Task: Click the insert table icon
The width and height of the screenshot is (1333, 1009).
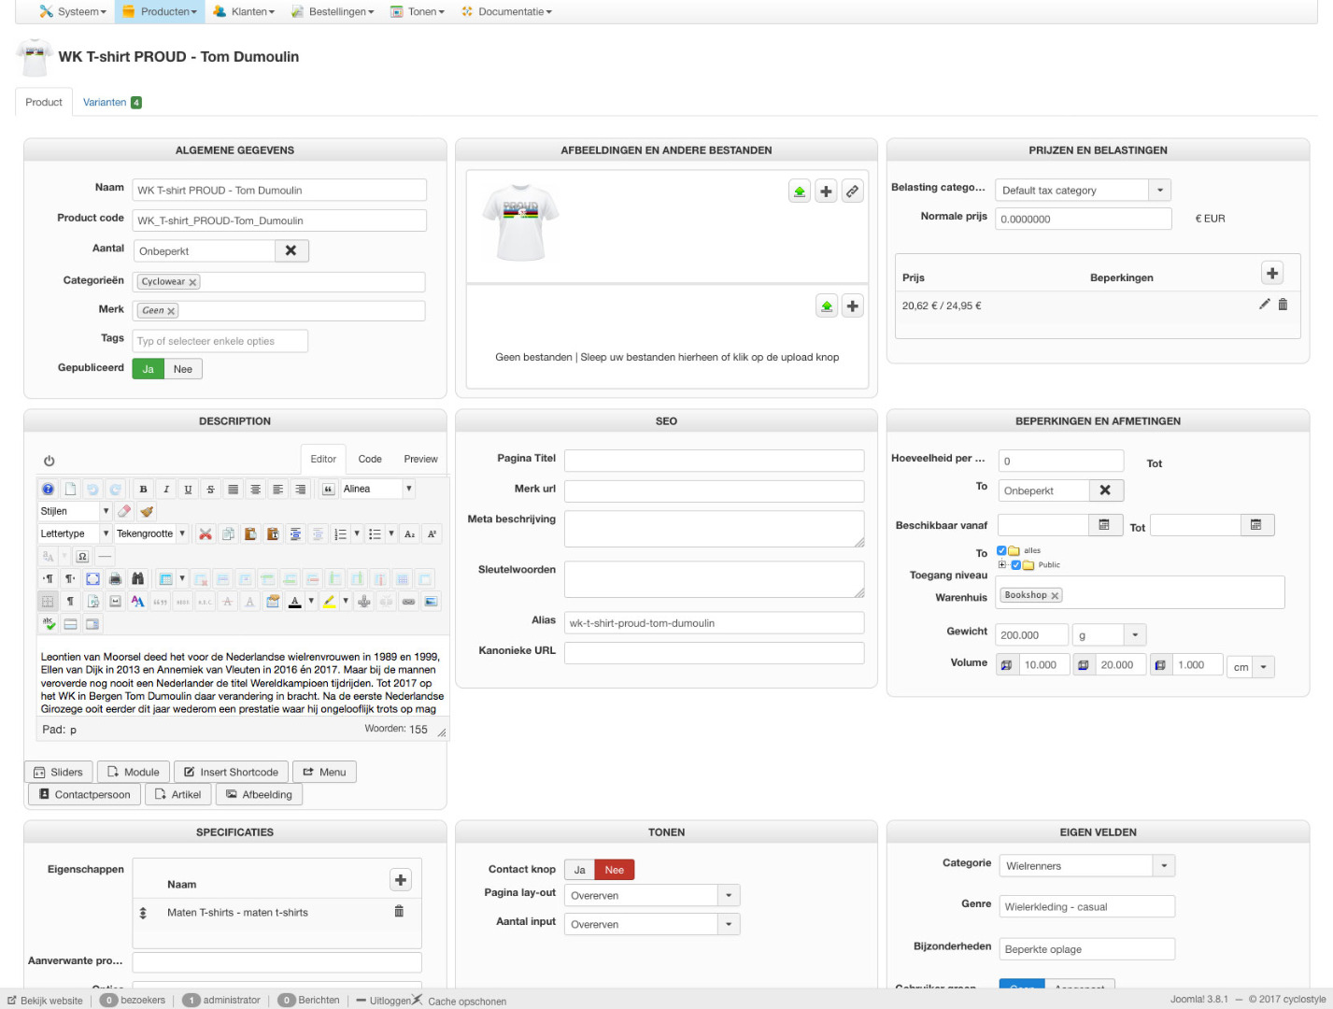Action: [x=165, y=578]
